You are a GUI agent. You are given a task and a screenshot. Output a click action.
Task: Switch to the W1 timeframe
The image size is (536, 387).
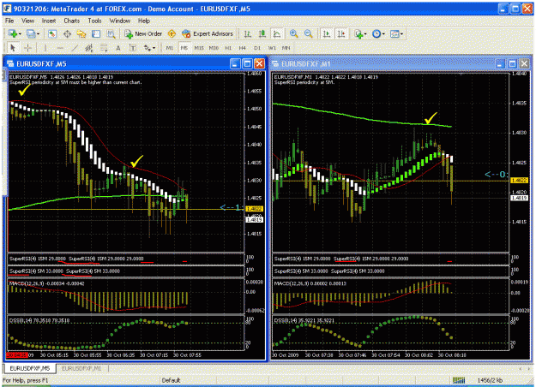272,48
